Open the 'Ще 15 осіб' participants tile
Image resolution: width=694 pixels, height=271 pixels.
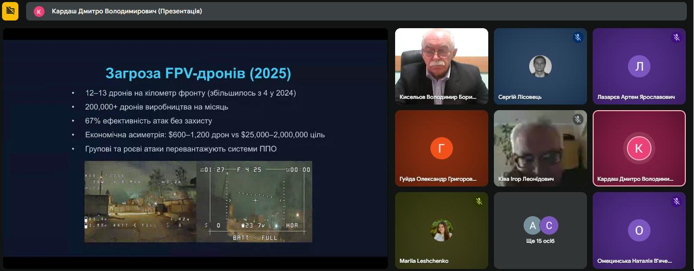[540, 230]
